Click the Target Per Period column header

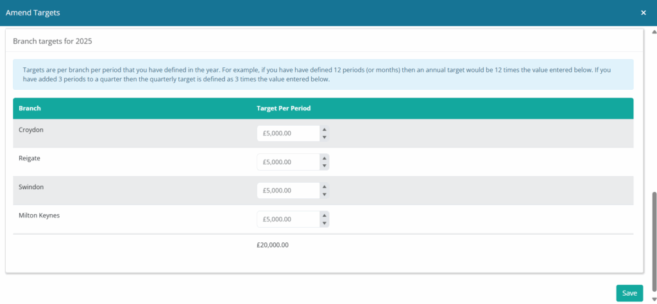(x=284, y=108)
